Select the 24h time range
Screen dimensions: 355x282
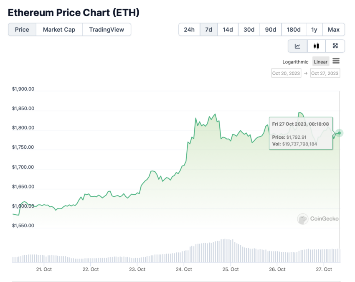point(189,29)
